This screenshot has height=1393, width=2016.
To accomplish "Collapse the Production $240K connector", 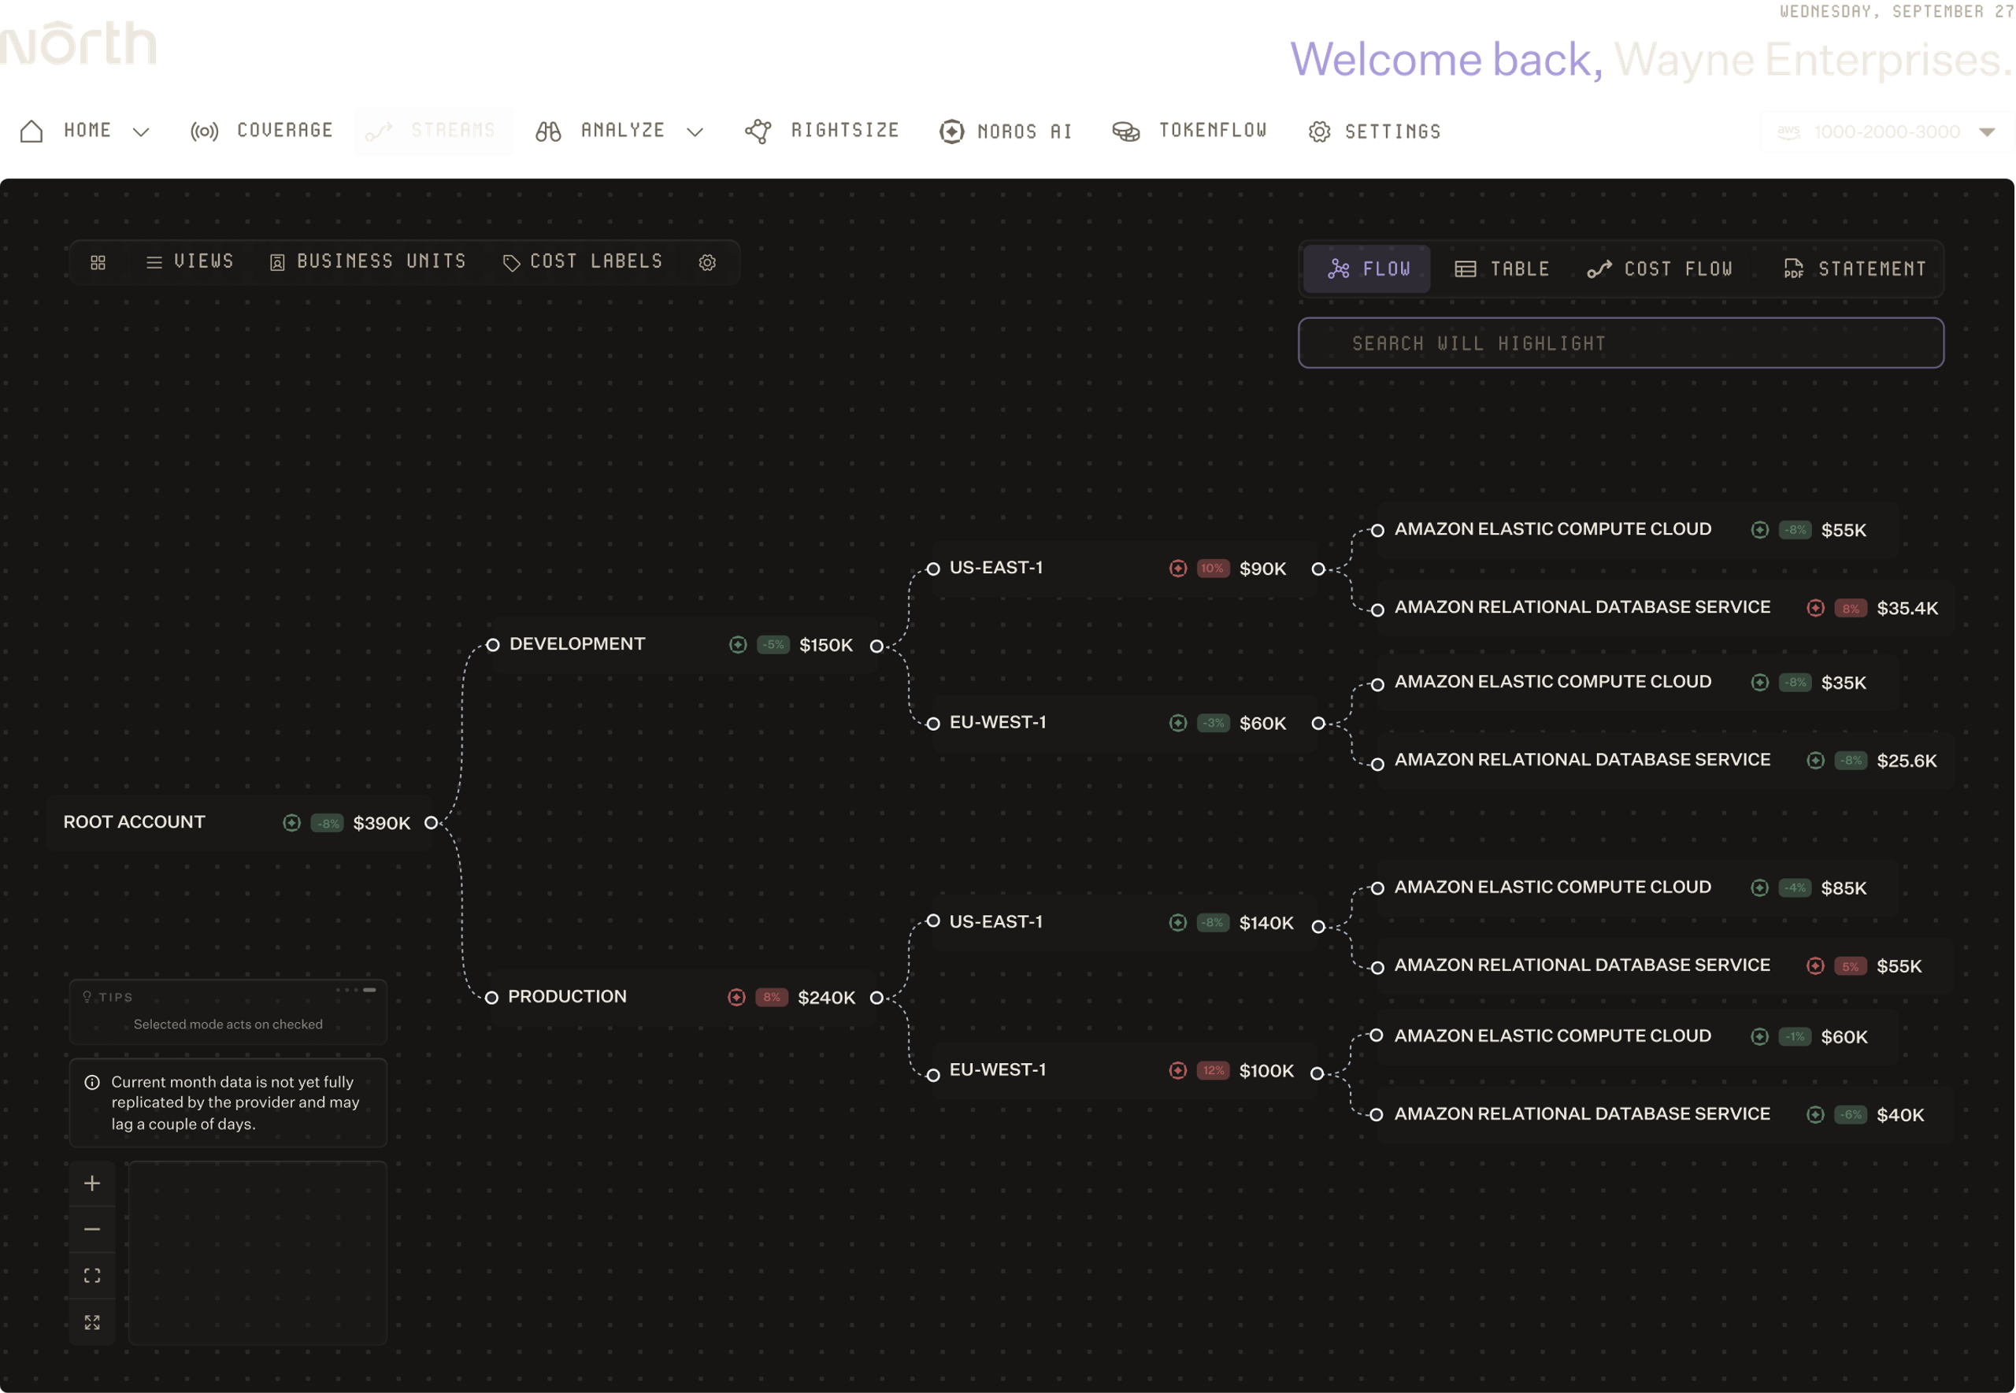I will point(876,998).
